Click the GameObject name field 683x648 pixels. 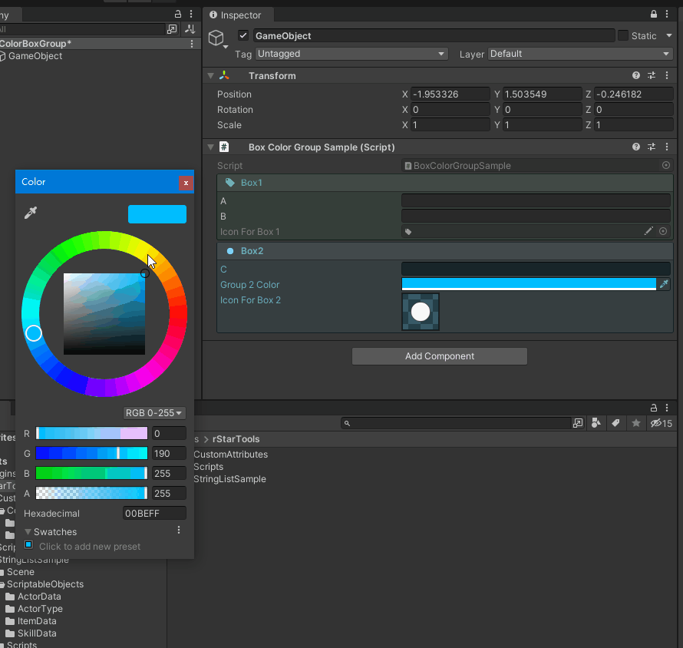434,36
